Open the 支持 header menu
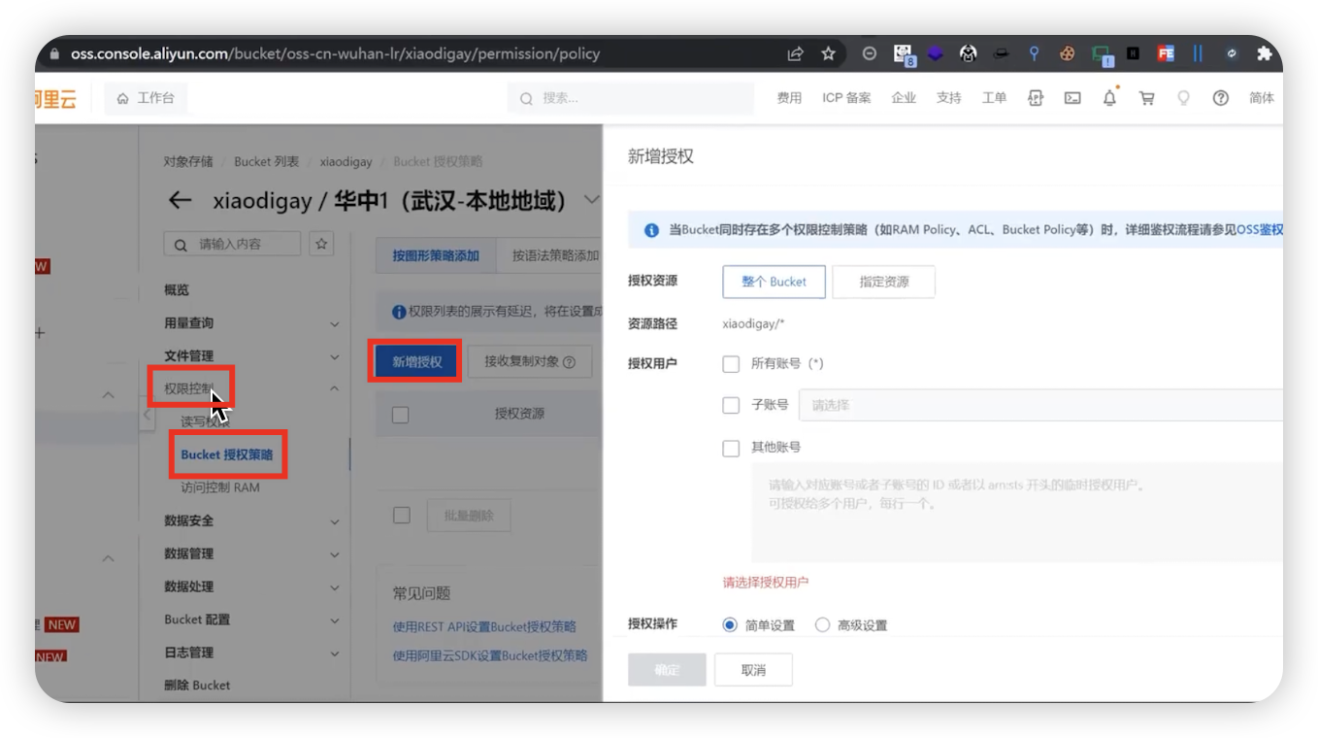 [948, 98]
